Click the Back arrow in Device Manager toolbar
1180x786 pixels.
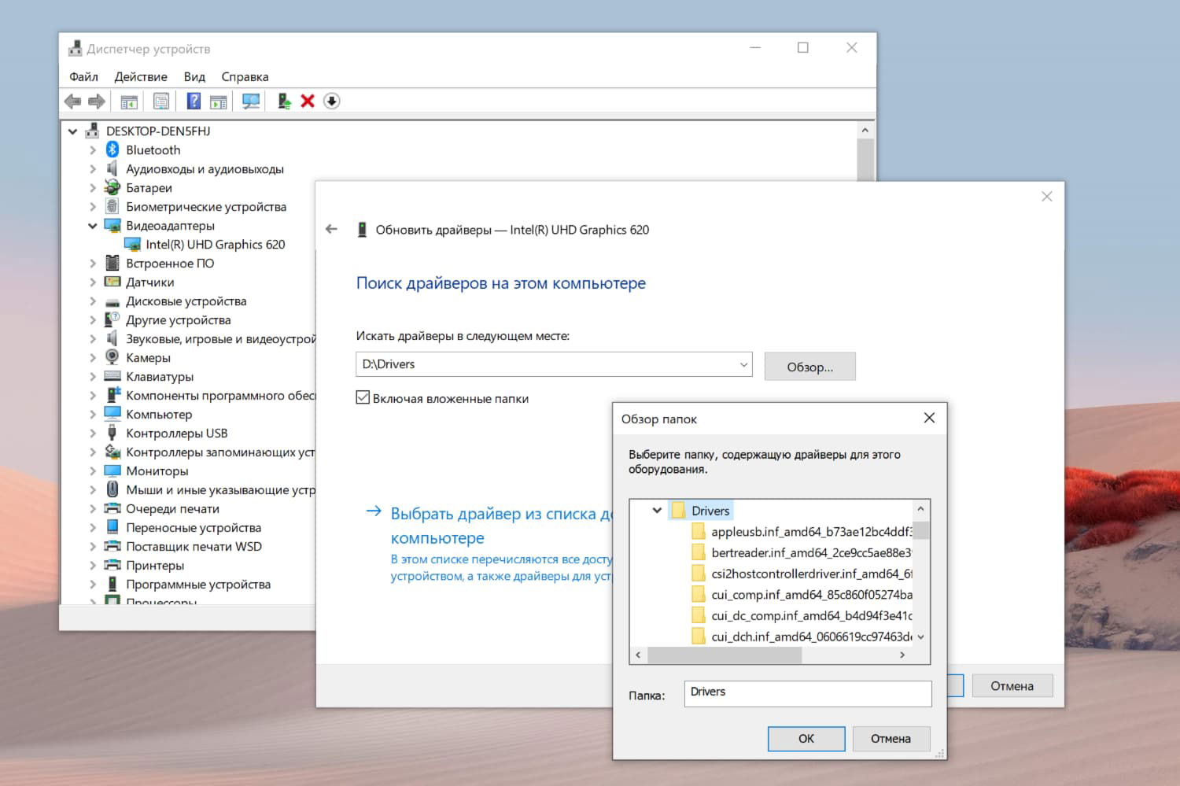(x=72, y=101)
